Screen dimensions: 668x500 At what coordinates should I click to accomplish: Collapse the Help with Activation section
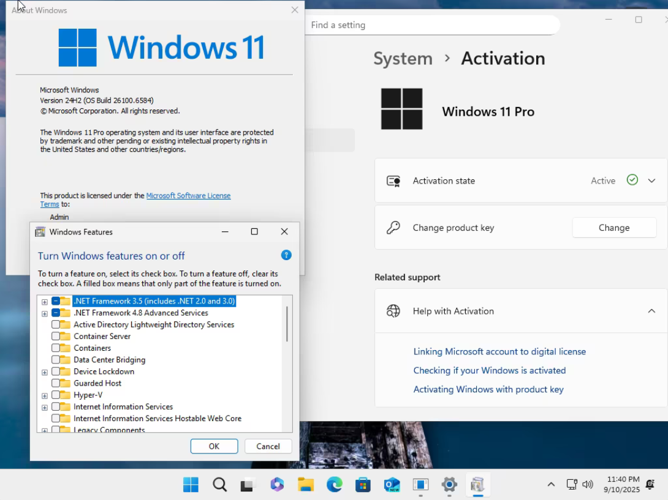point(651,311)
